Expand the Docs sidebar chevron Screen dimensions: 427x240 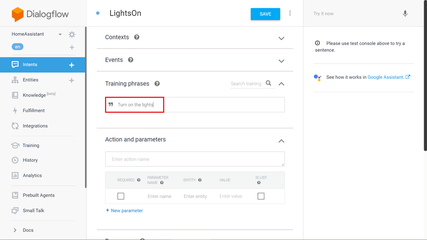pos(15,230)
